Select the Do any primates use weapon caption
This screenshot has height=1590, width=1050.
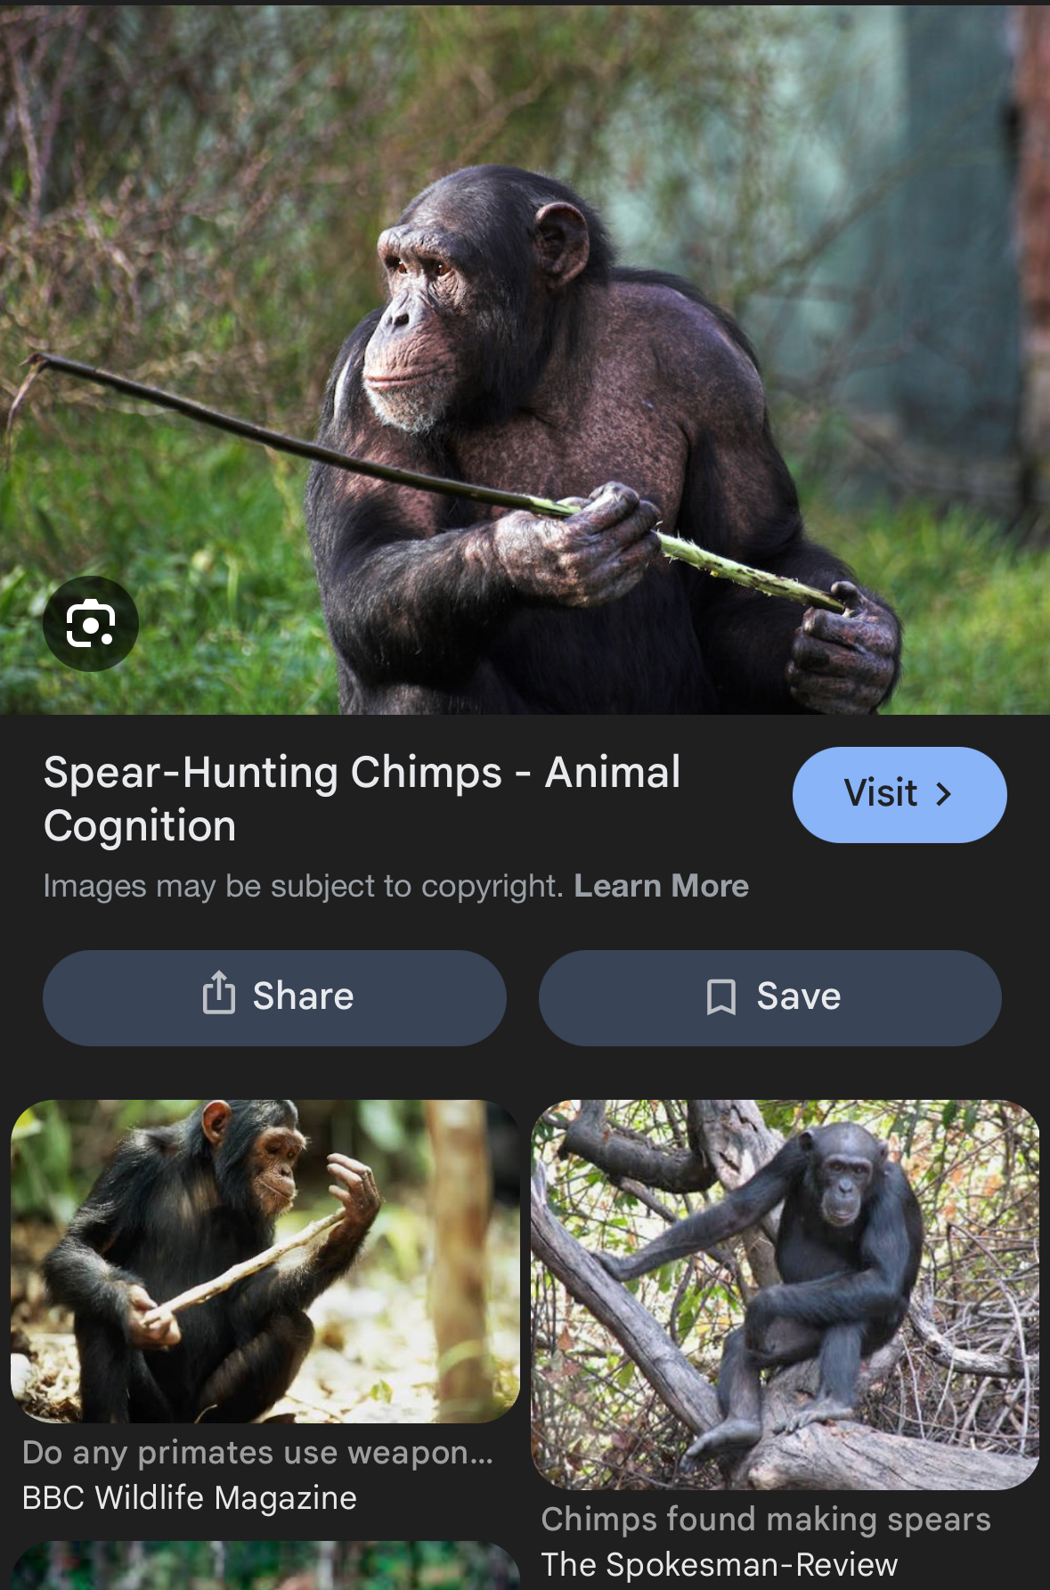tap(257, 1452)
